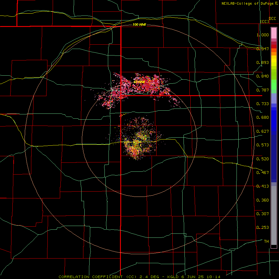Screen dimensions: 279x279
Task: Pick the gray color band in legend
Action: pos(274,215)
